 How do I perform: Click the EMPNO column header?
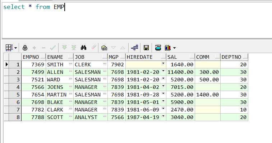pyautogui.click(x=33, y=57)
